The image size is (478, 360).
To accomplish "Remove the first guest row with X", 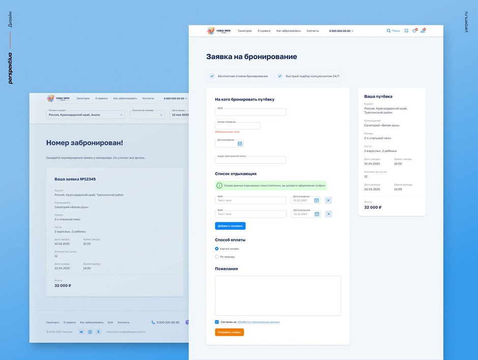I will 328,200.
